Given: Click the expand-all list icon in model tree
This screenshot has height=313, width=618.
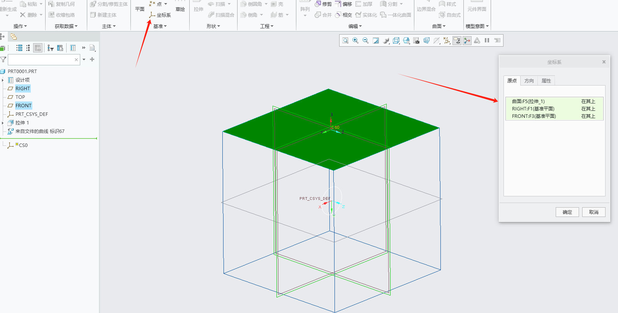Looking at the screenshot, I should (19, 48).
